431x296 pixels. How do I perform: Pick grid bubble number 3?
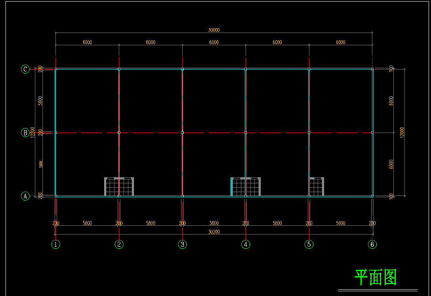click(182, 244)
